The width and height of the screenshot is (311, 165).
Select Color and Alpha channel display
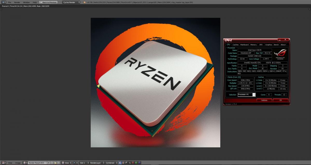tap(120, 163)
